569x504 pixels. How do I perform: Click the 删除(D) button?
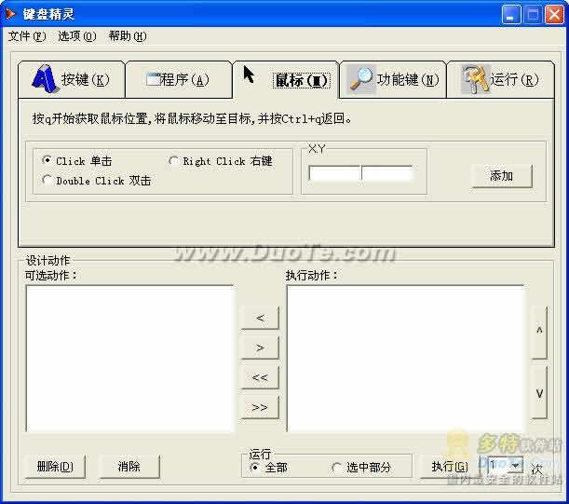click(x=55, y=467)
